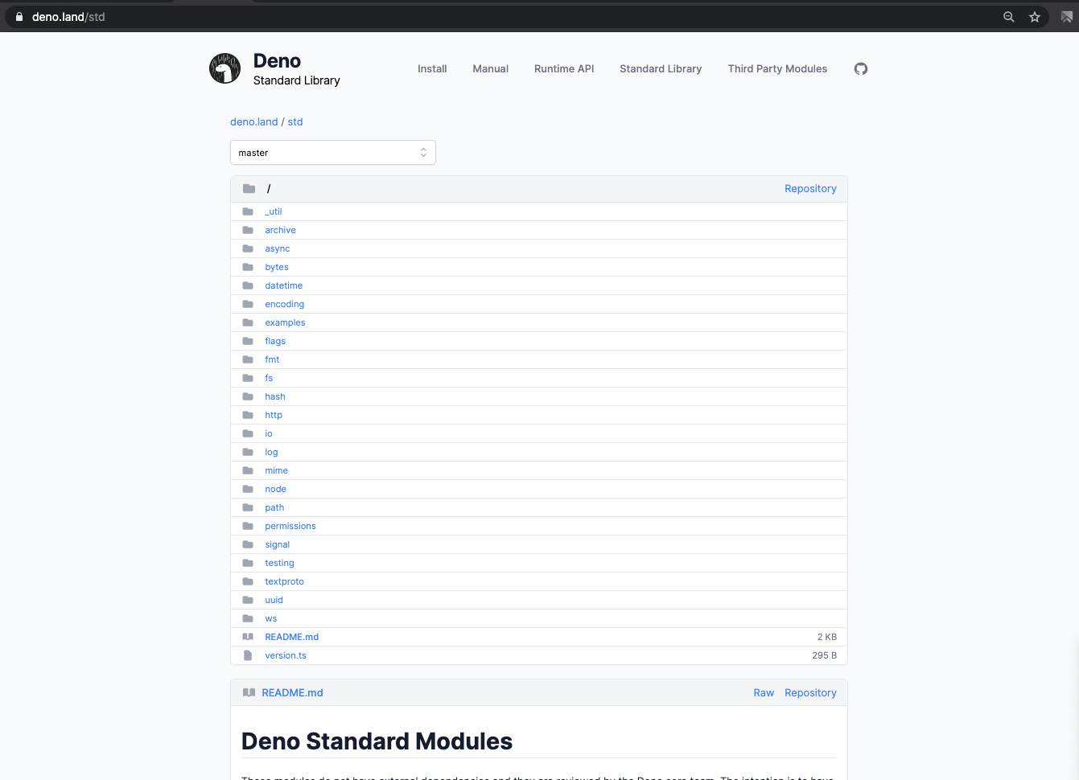Click the root folder icon in listing header
Image resolution: width=1079 pixels, height=780 pixels.
(x=249, y=189)
